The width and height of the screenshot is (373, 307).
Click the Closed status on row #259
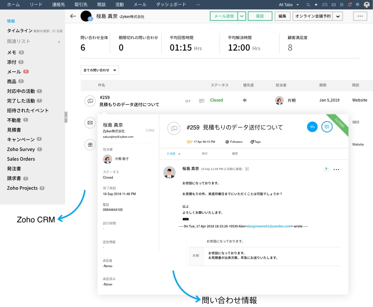point(216,100)
